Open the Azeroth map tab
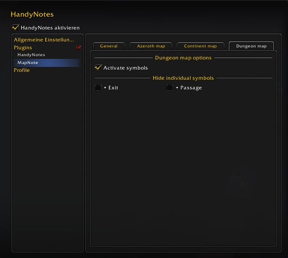 pyautogui.click(x=150, y=46)
